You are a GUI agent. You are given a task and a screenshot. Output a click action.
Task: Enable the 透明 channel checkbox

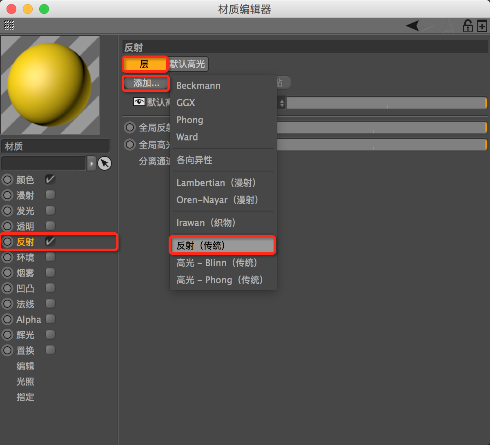50,226
